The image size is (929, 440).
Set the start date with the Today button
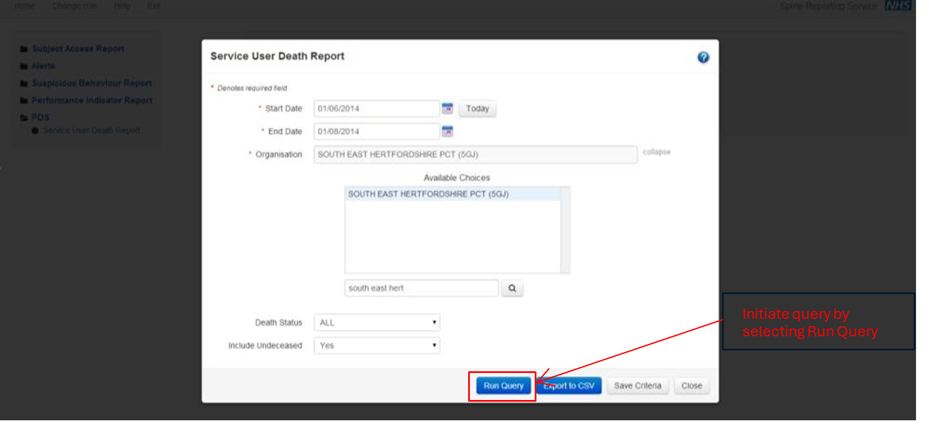(x=477, y=109)
